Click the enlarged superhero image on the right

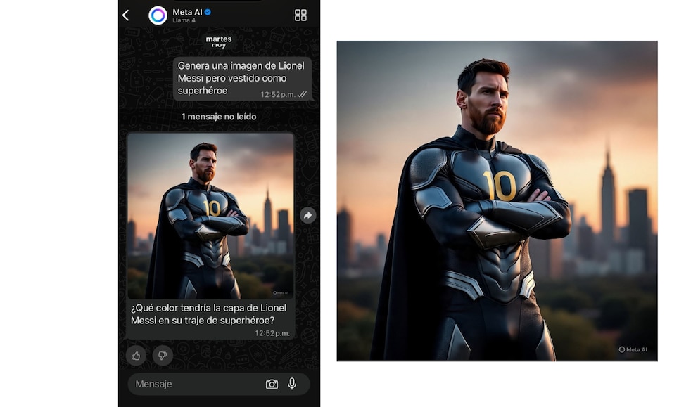click(x=497, y=200)
